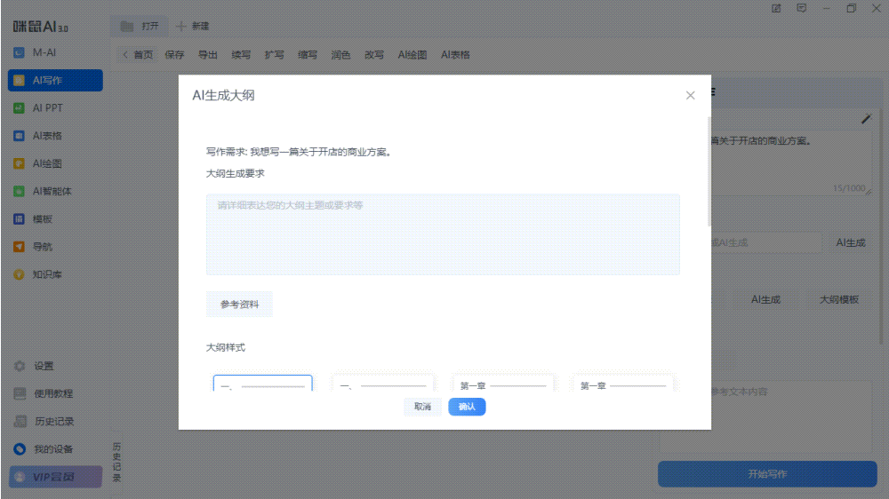
Task: Open AI PPT from the sidebar
Action: 19,108
